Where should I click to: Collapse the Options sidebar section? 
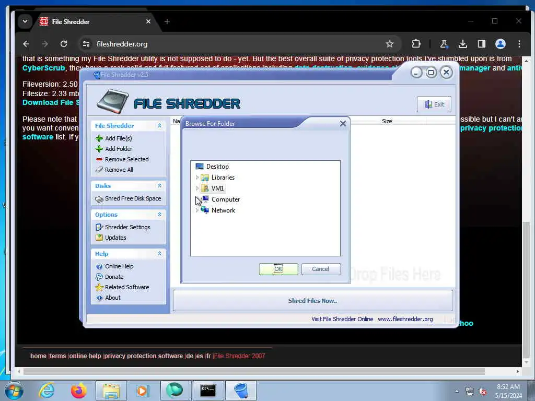click(x=159, y=215)
